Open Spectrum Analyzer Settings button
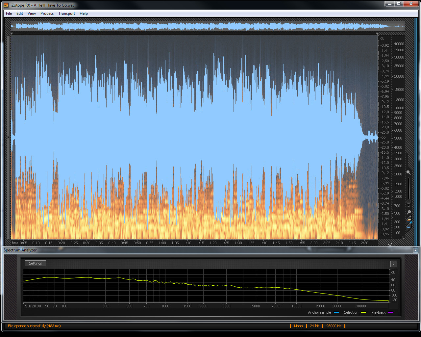The width and height of the screenshot is (421, 337). tap(35, 263)
